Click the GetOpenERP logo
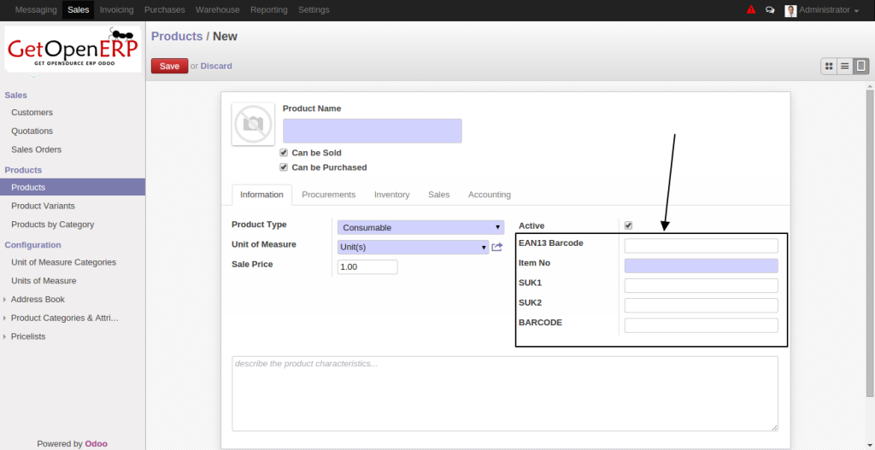 coord(72,50)
